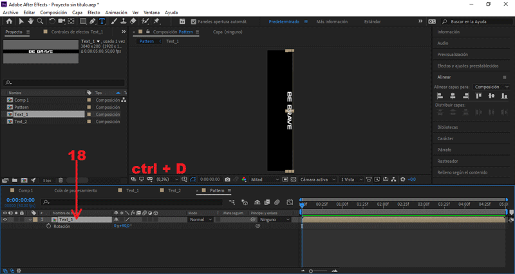Toggle the motion blur switch in timeline

coord(277,202)
